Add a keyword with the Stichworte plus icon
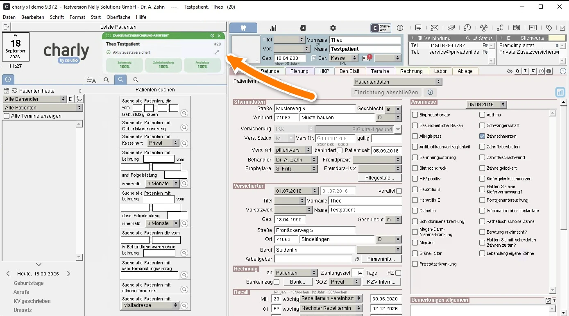Screen dimensions: 569x316 pyautogui.click(x=502, y=38)
